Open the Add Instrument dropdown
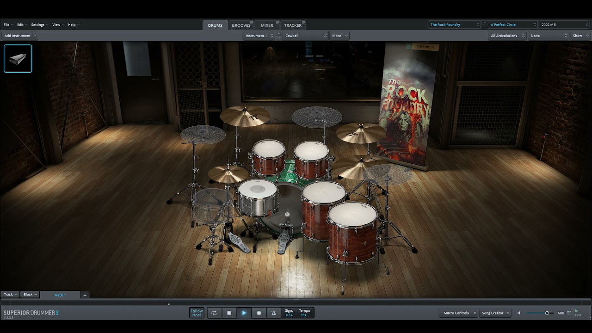Viewport: 592px width, 333px height. tap(20, 36)
